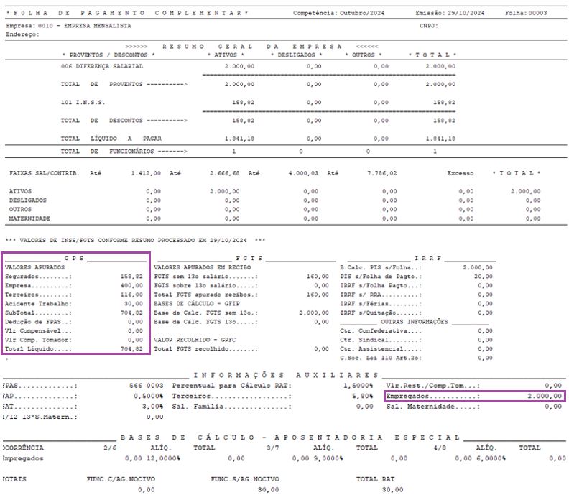Screen dimensions: 569x500
Task: Select the 'Competência: Outubro/2024' header text
Action: coord(338,13)
